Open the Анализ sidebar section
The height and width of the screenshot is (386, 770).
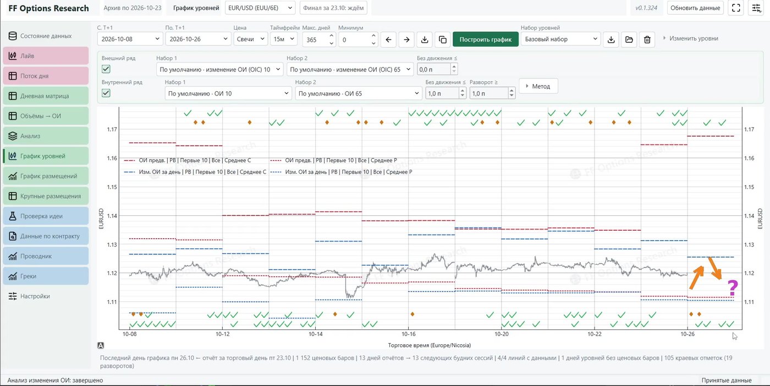[46, 136]
